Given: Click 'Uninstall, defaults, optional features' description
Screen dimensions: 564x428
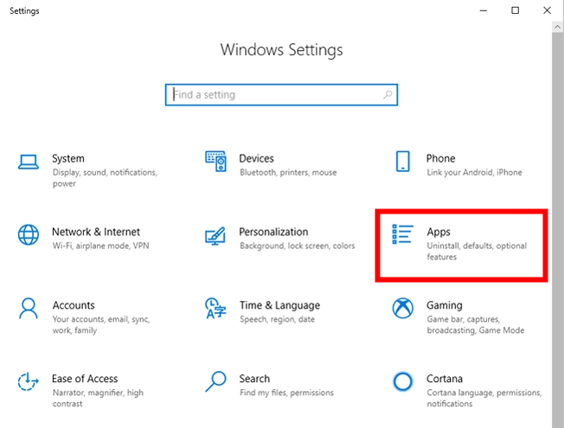Looking at the screenshot, I should click(x=477, y=252).
